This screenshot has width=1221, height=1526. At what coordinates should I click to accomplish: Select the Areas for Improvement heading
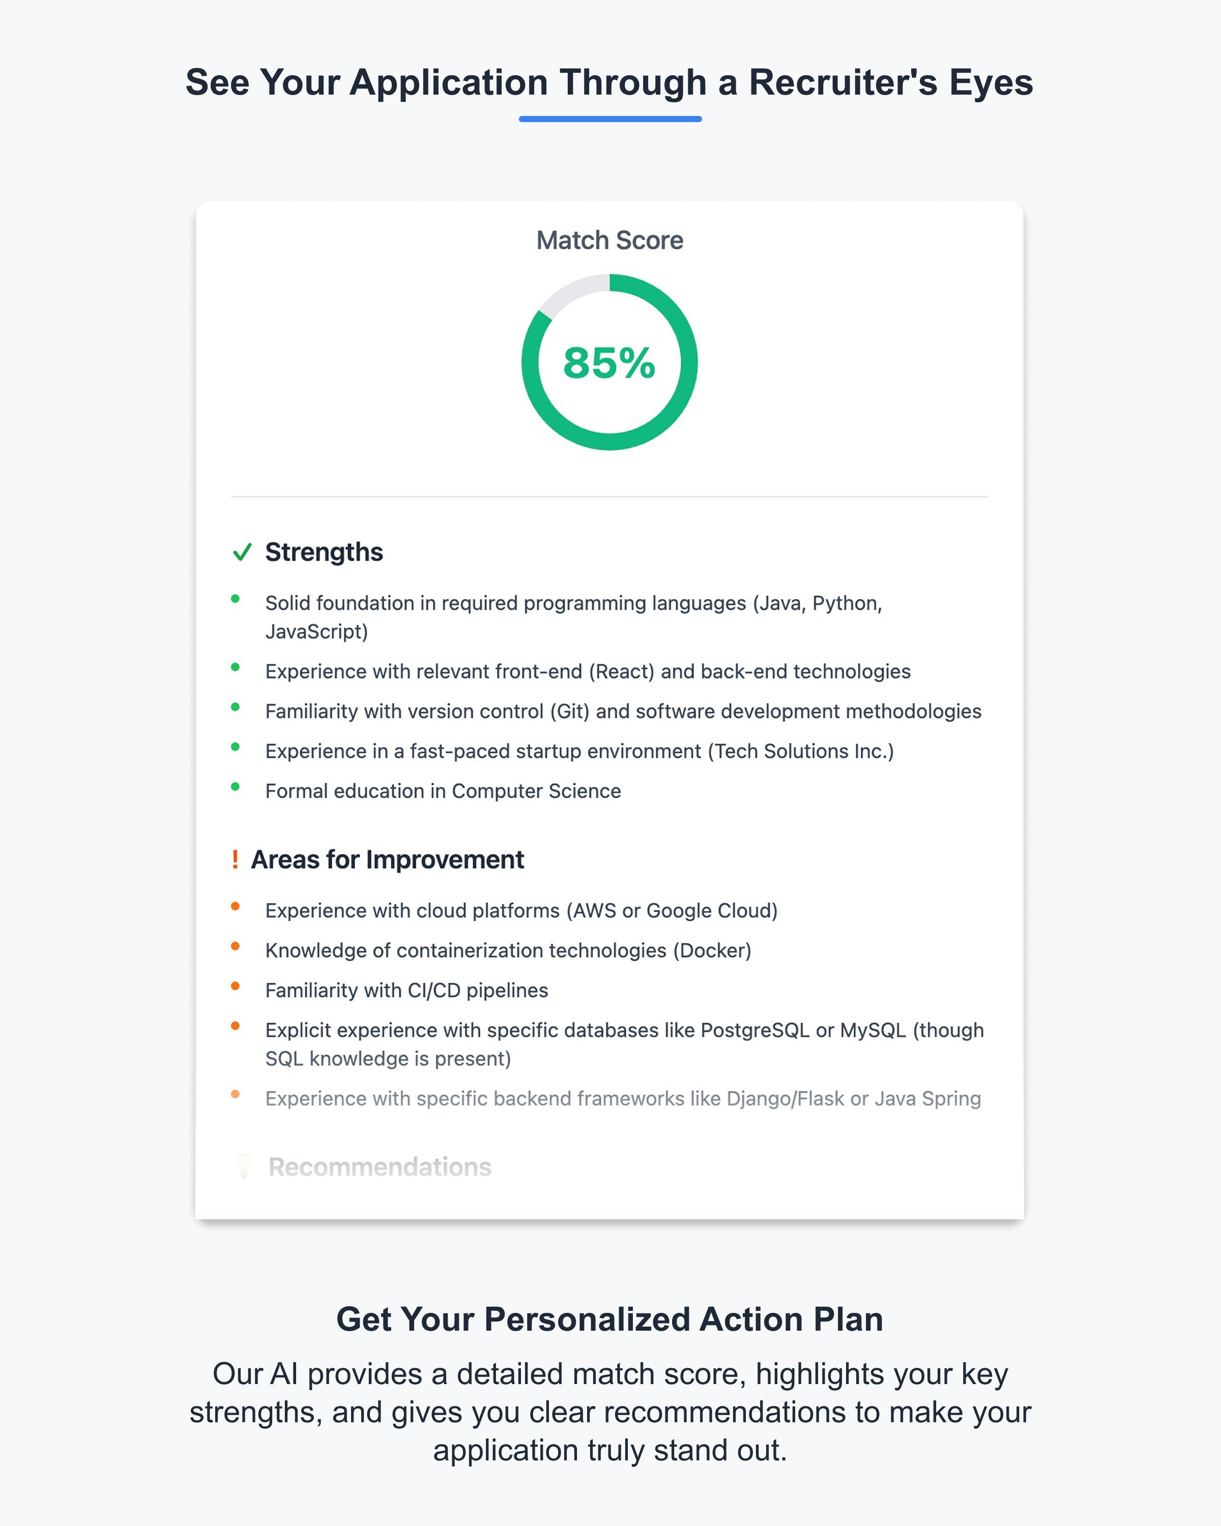[387, 859]
